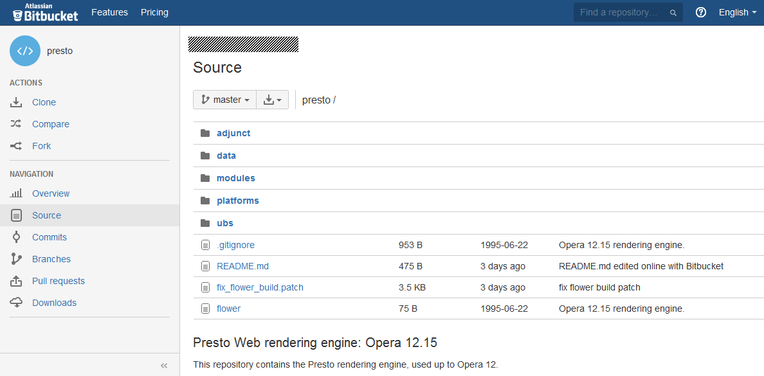Click the platforms folder icon
Screen dimensions: 764x376
(x=205, y=200)
